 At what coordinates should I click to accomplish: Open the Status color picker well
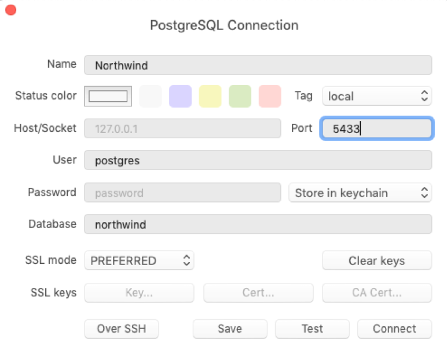coord(108,96)
